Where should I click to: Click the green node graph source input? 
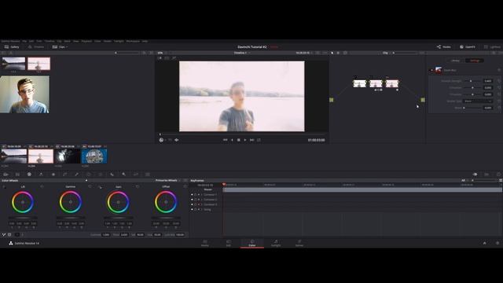pos(332,100)
